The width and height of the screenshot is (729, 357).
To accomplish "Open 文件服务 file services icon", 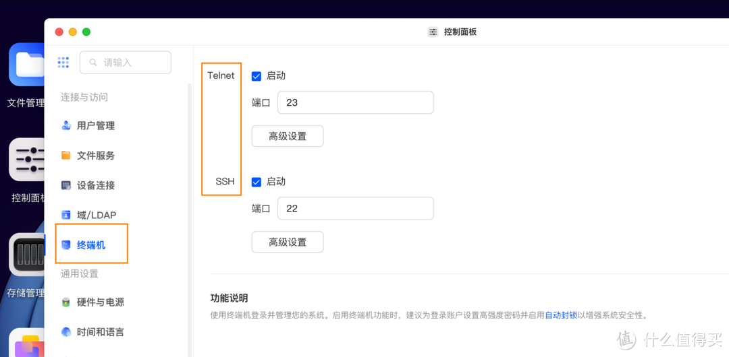I will click(66, 156).
